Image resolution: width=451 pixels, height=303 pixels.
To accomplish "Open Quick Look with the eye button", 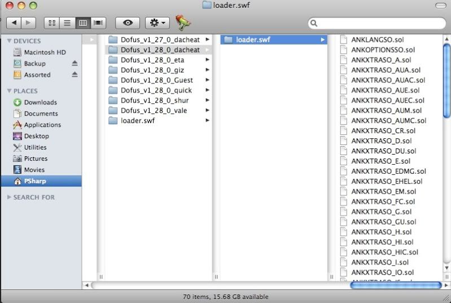I will click(x=128, y=23).
